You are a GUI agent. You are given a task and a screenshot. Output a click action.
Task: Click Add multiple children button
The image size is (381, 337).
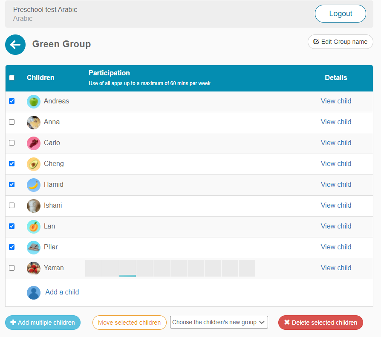click(43, 323)
